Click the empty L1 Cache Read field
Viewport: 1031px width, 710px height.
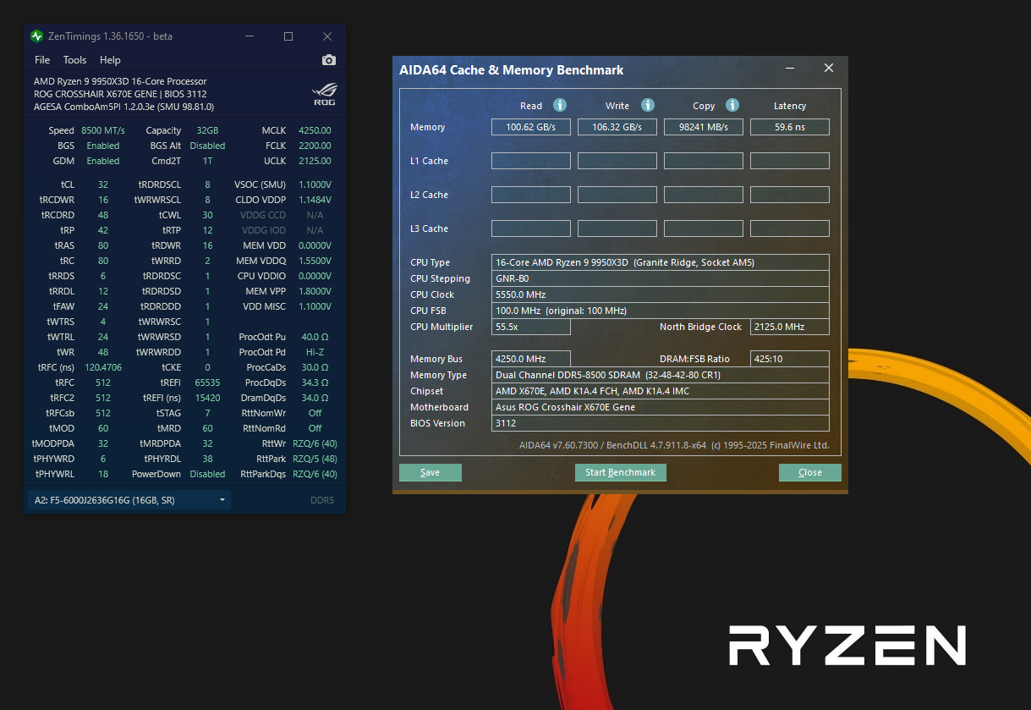(530, 161)
